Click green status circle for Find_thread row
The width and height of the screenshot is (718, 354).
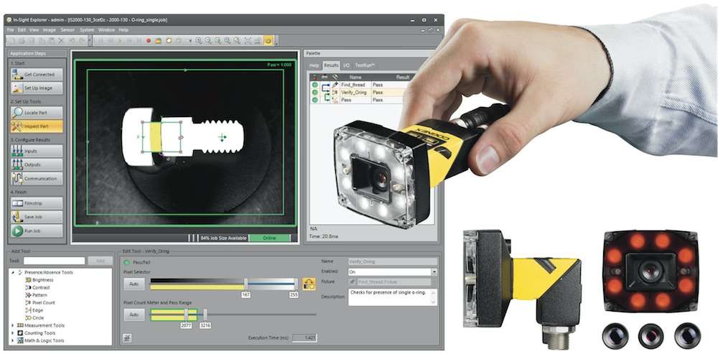pos(314,85)
